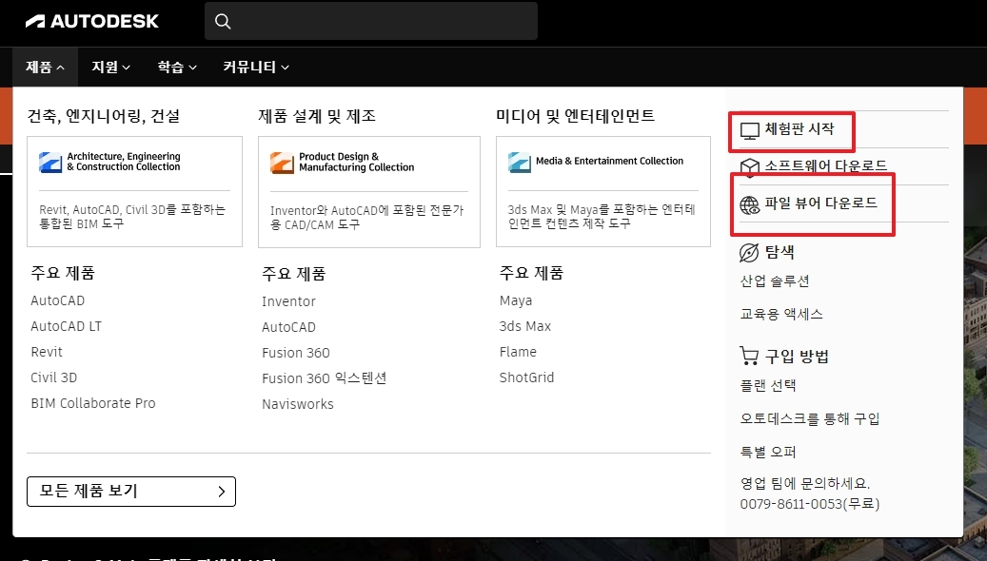Open the Media & Entertainment Collection card
This screenshot has height=561, width=987.
(x=603, y=191)
